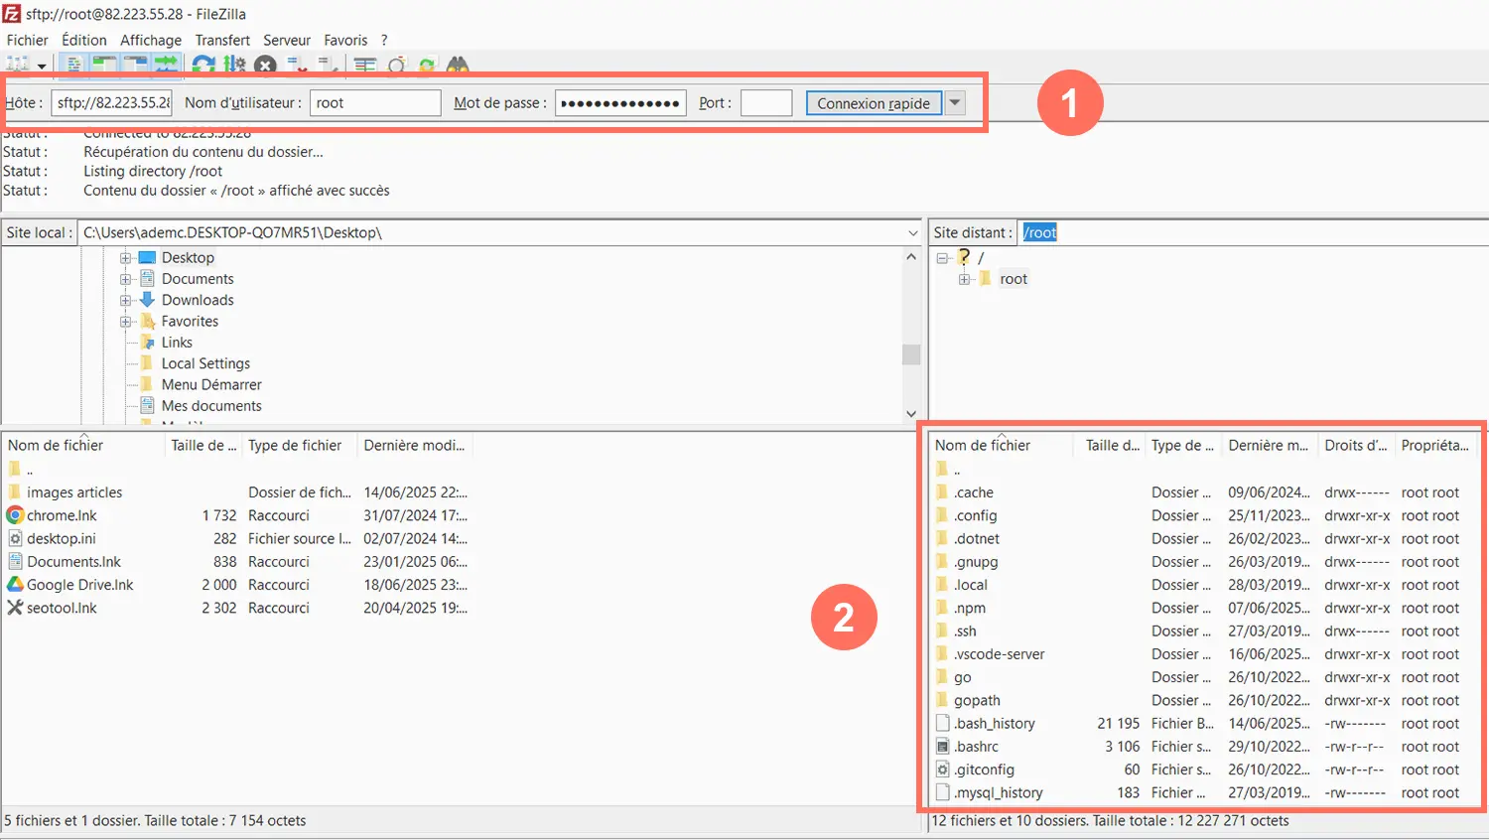Click the Hôte input field

pos(111,102)
